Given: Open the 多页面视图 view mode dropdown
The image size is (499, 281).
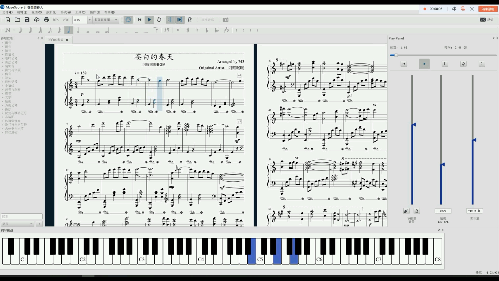Looking at the screenshot, I should [106, 20].
